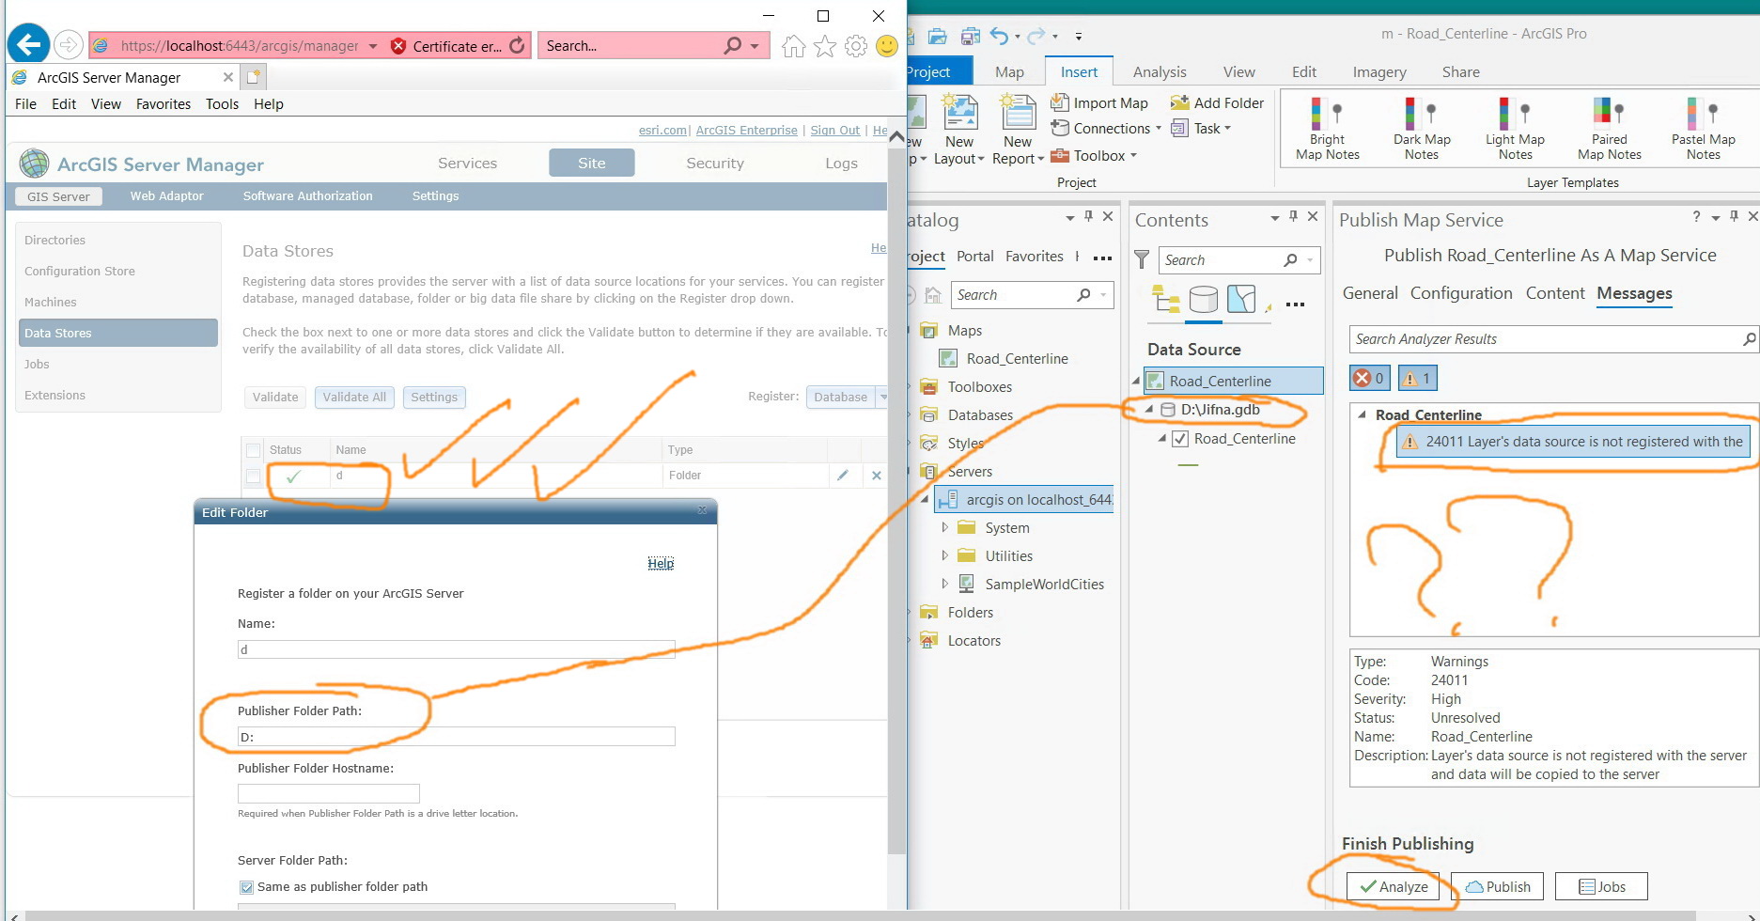The height and width of the screenshot is (921, 1760).
Task: Switch Contents to List By Selection
Action: click(1241, 300)
